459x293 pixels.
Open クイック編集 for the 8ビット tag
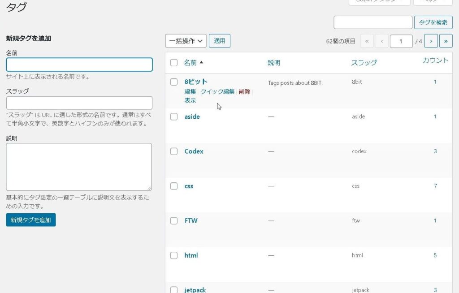pos(217,91)
